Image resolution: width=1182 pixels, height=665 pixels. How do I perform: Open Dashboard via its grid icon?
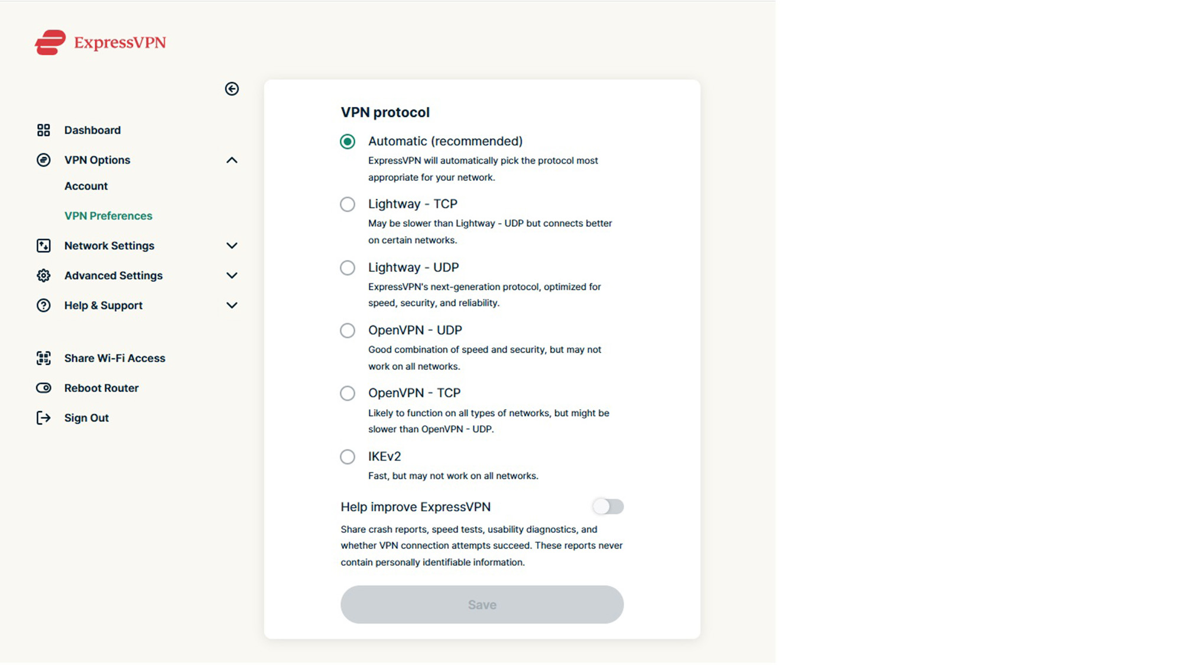[x=44, y=130]
